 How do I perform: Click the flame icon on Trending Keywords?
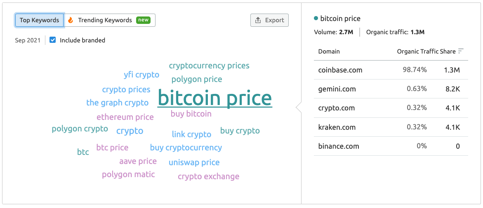click(71, 20)
